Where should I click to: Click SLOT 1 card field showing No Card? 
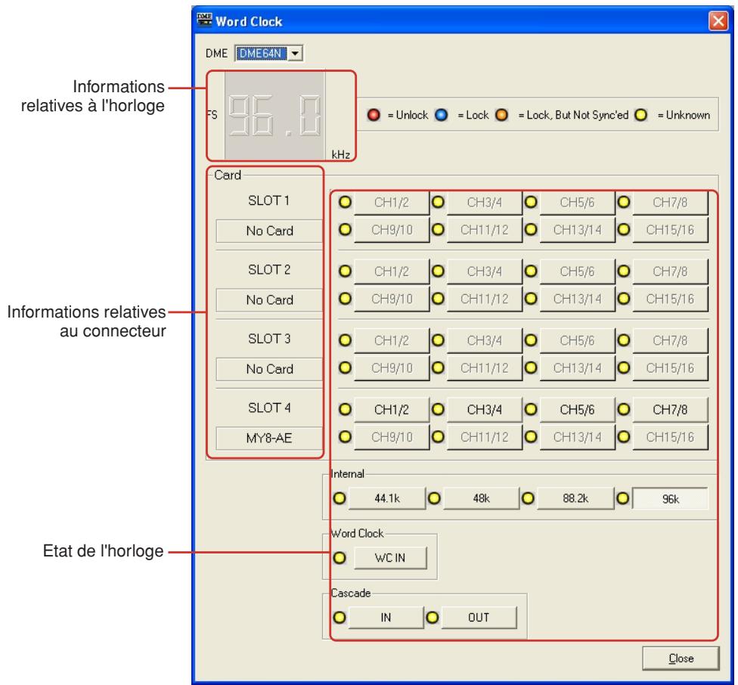click(x=269, y=231)
